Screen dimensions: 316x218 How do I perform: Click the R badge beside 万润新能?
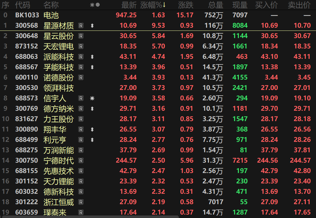click(81, 150)
